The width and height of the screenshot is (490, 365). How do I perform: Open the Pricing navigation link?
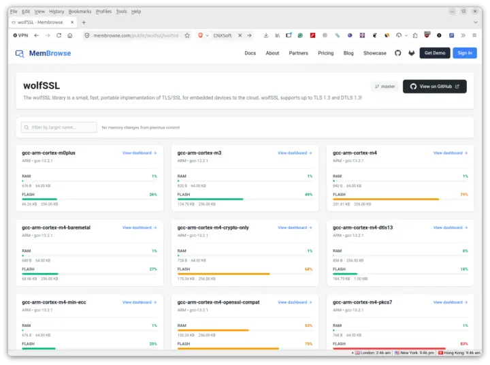tap(325, 53)
